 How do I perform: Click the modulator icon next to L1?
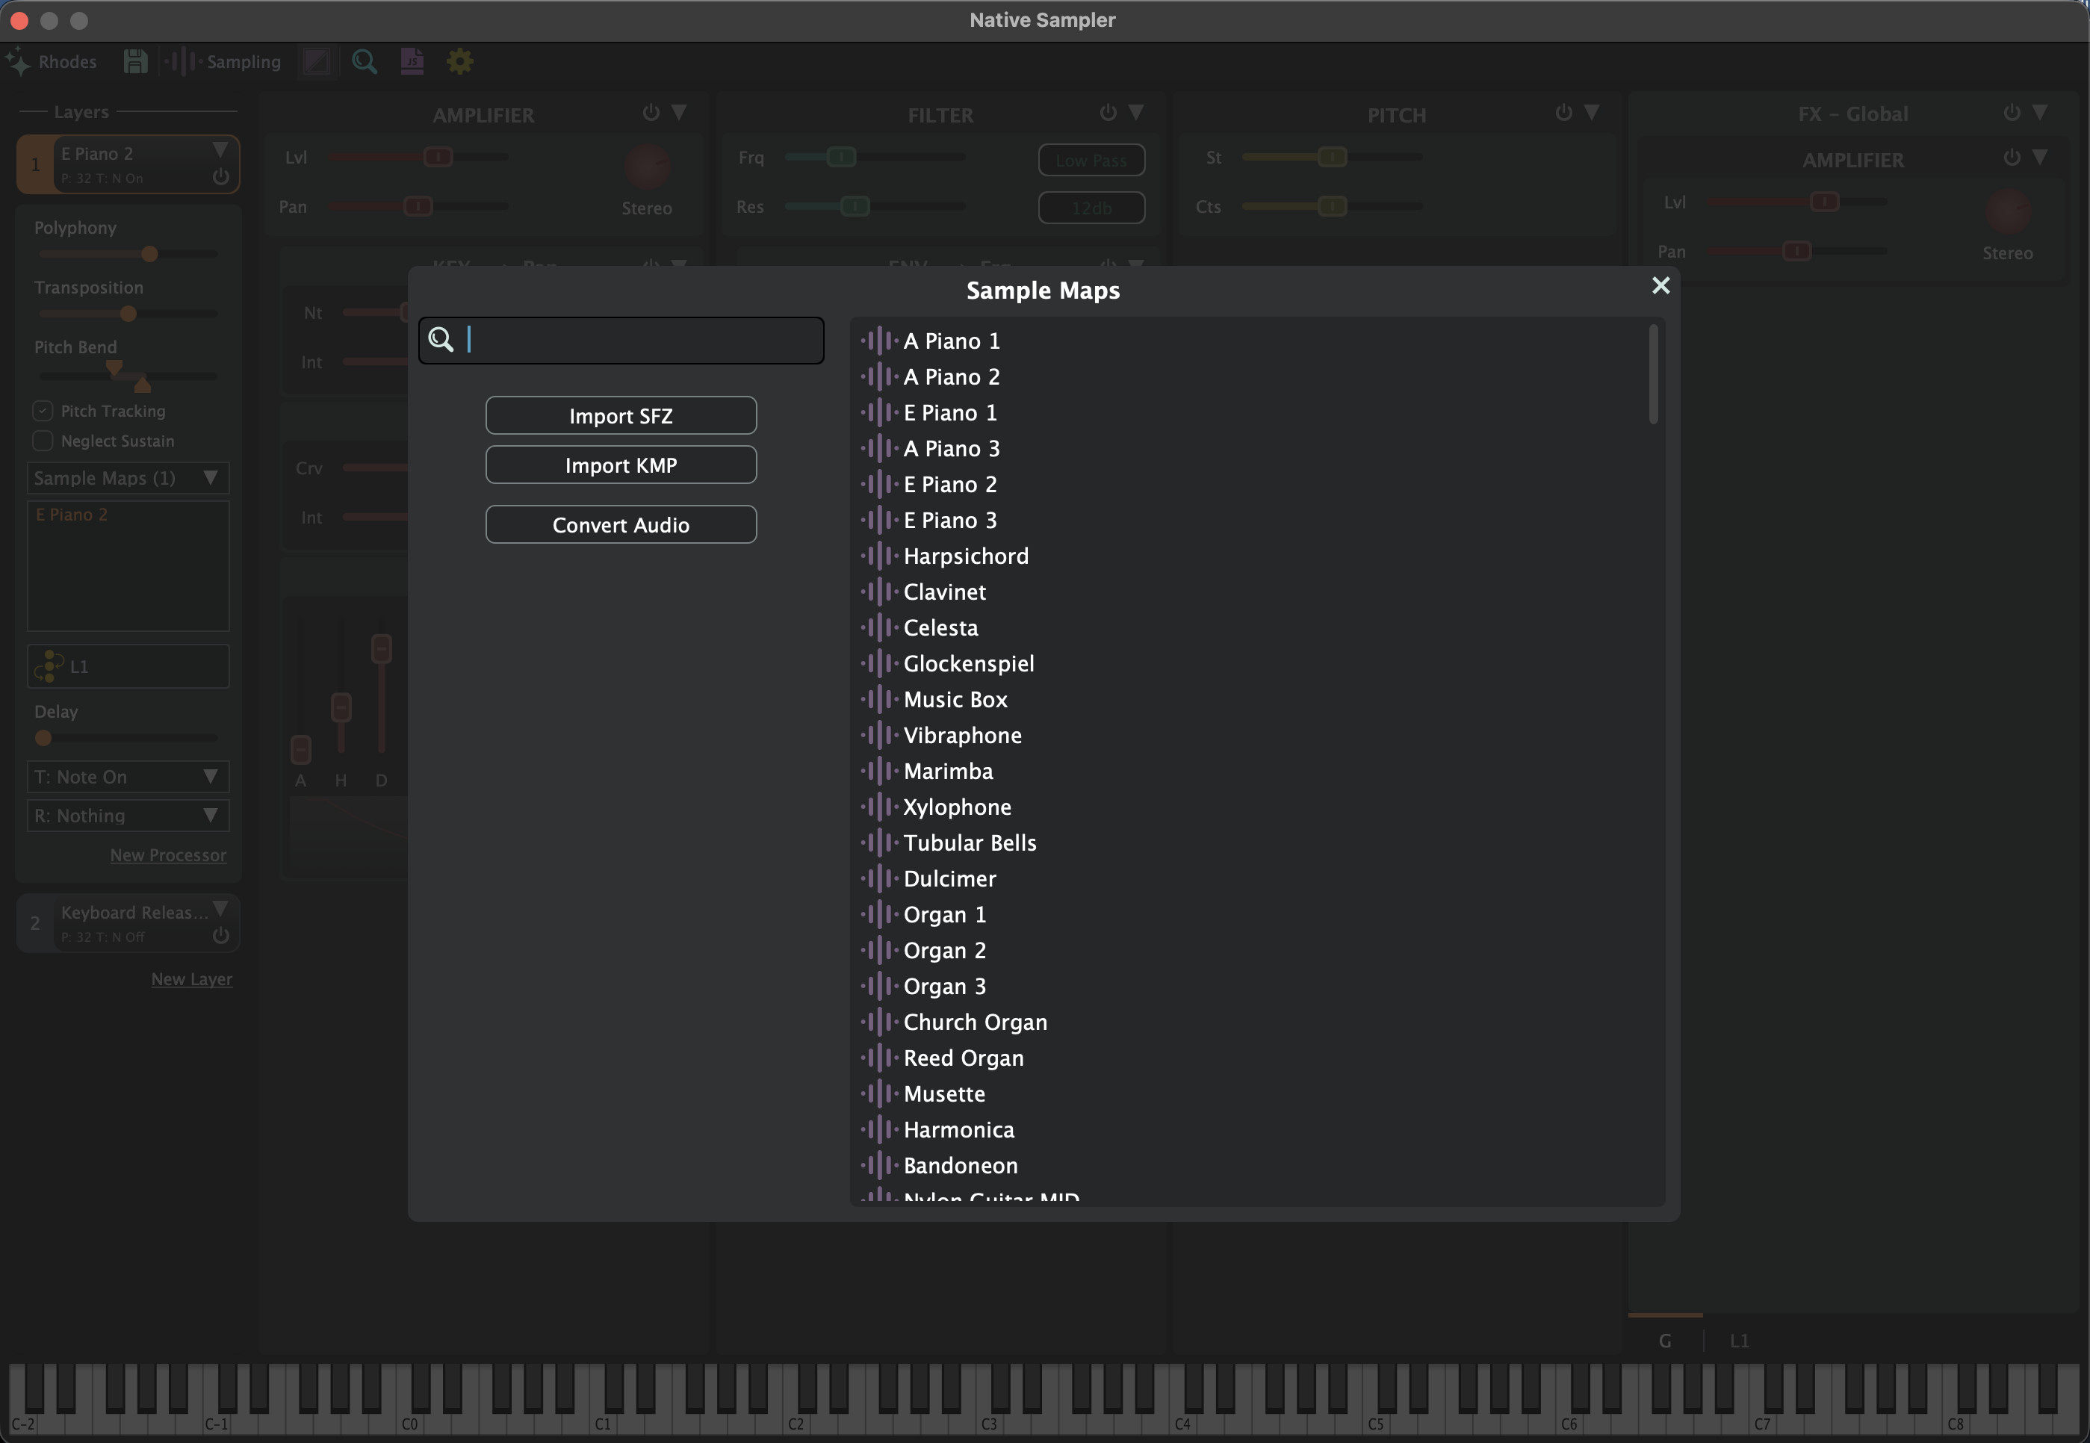(x=49, y=666)
